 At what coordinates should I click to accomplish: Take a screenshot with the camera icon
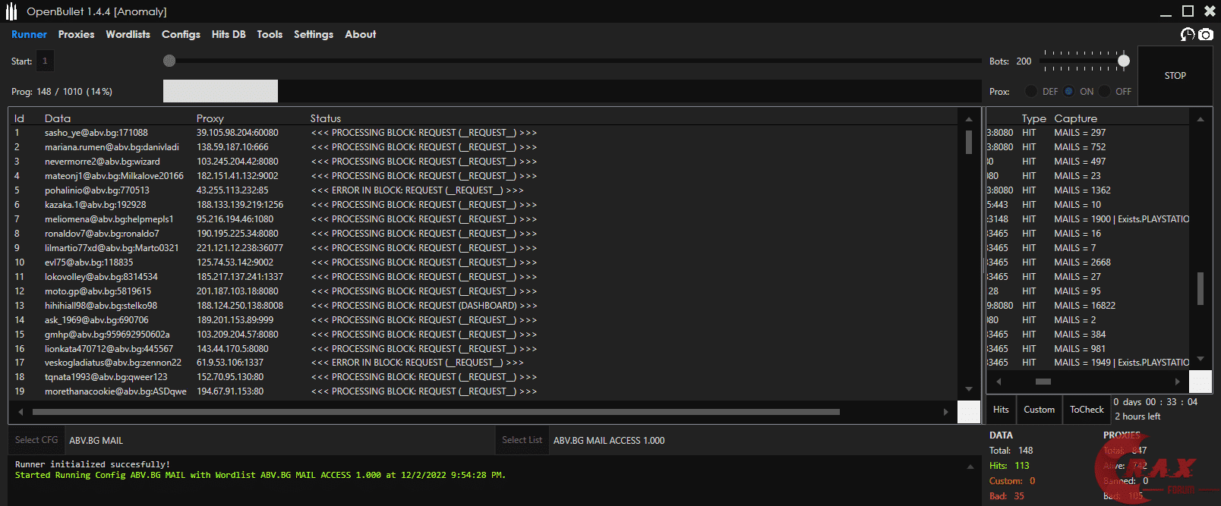1206,34
